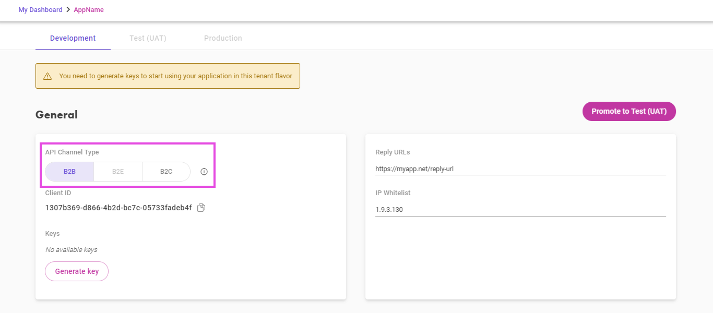This screenshot has width=713, height=313.
Task: Select the B2B channel type
Action: [69, 172]
